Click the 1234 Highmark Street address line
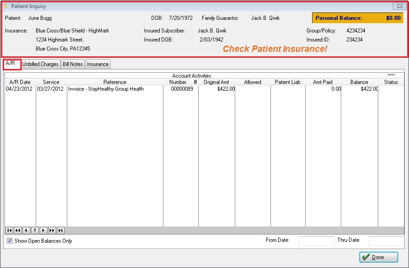 click(60, 40)
